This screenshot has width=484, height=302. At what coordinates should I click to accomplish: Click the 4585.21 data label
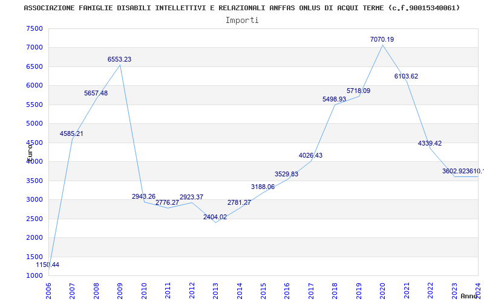(71, 133)
